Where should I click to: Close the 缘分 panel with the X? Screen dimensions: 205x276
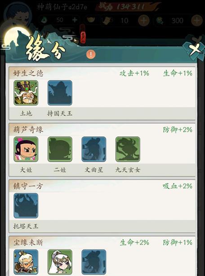point(194,48)
